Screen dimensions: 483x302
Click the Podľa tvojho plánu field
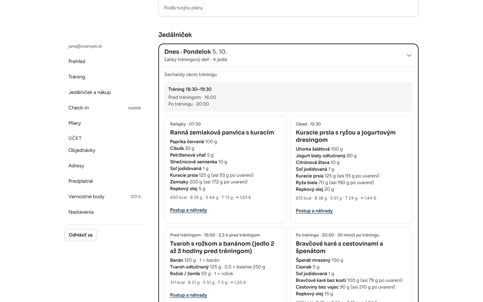[288, 8]
